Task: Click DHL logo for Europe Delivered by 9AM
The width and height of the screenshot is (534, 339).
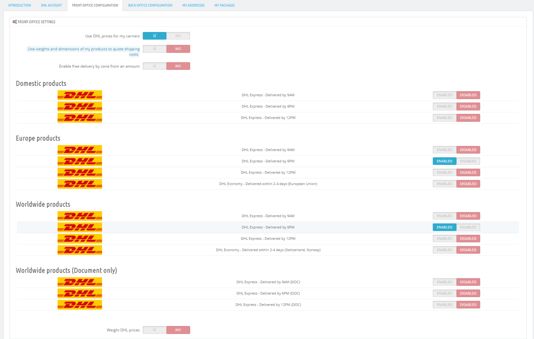Action: pos(80,150)
